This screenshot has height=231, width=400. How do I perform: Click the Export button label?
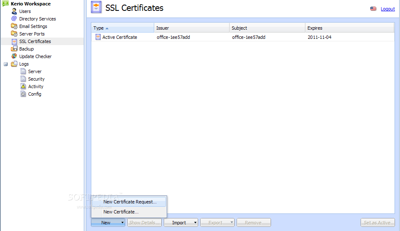(215, 223)
